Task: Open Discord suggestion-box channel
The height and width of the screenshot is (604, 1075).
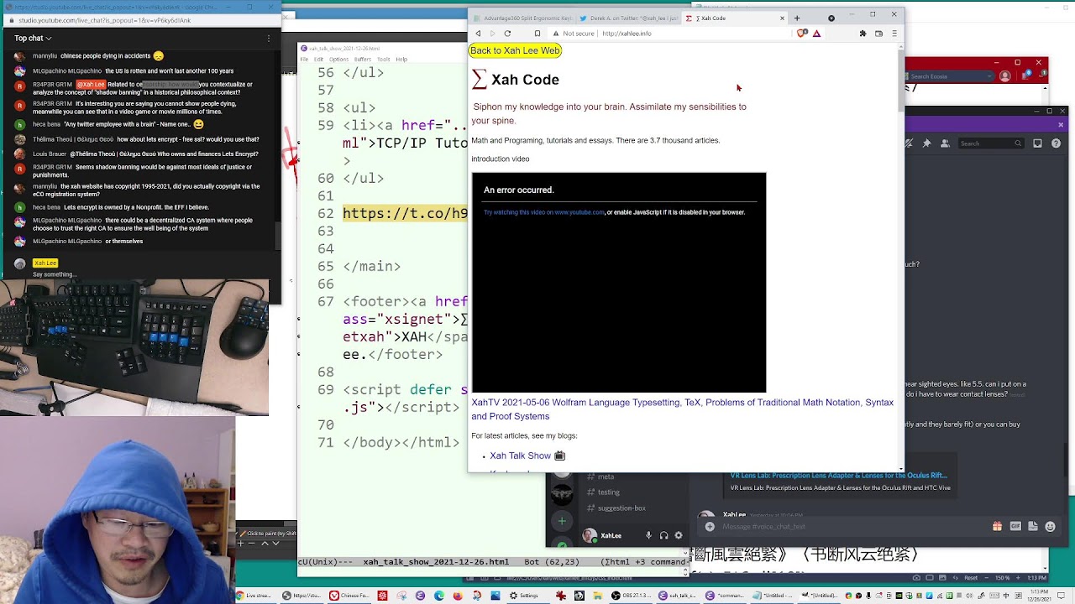Action: [x=621, y=508]
